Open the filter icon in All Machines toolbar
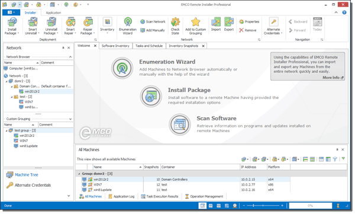Viewport: 355px width, 214px height. point(335,159)
